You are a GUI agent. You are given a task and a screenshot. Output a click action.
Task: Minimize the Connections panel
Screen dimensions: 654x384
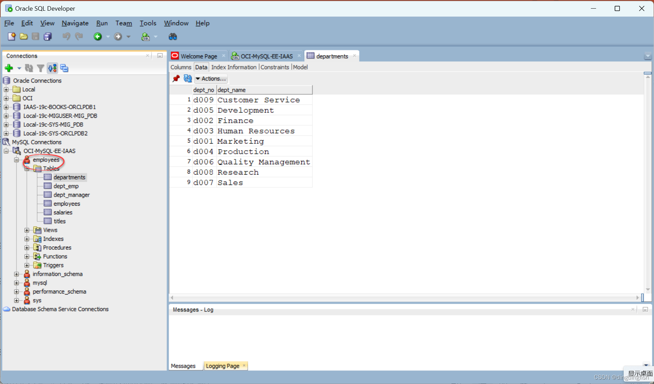[x=160, y=55]
